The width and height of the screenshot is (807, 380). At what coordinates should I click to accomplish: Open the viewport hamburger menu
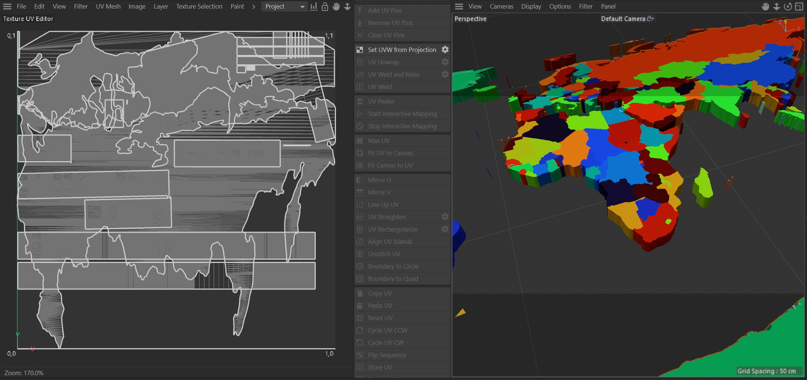click(x=459, y=6)
